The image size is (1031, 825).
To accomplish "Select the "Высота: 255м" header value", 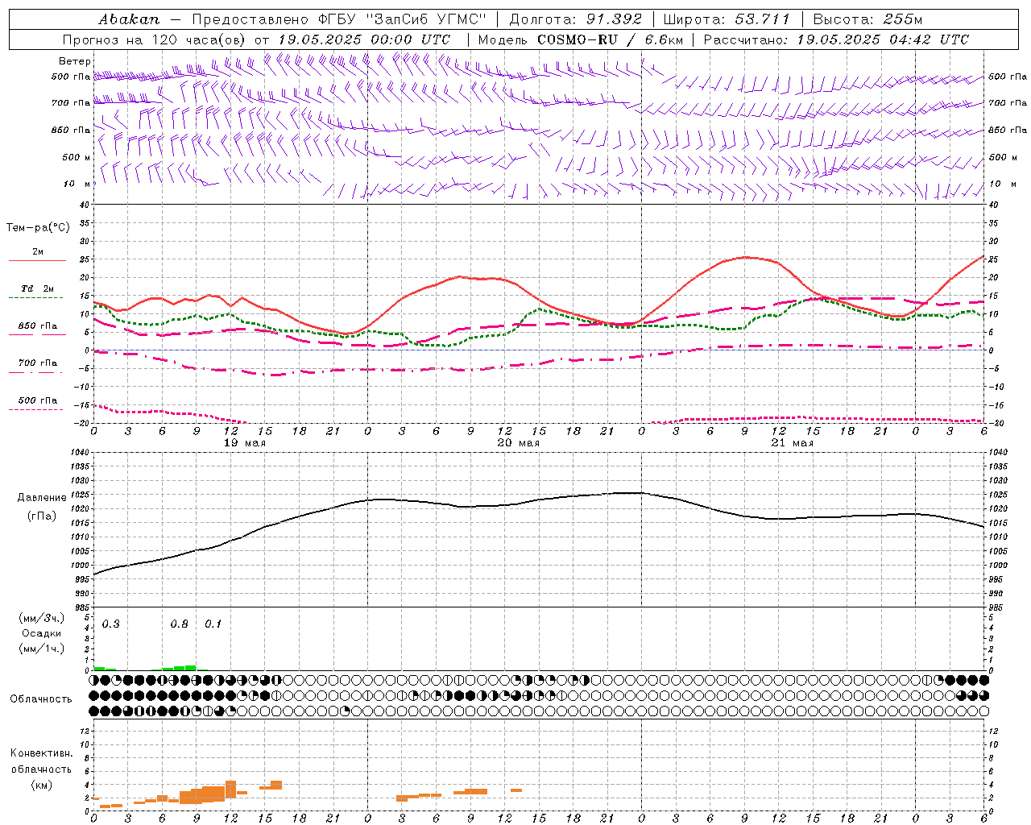I will point(867,19).
